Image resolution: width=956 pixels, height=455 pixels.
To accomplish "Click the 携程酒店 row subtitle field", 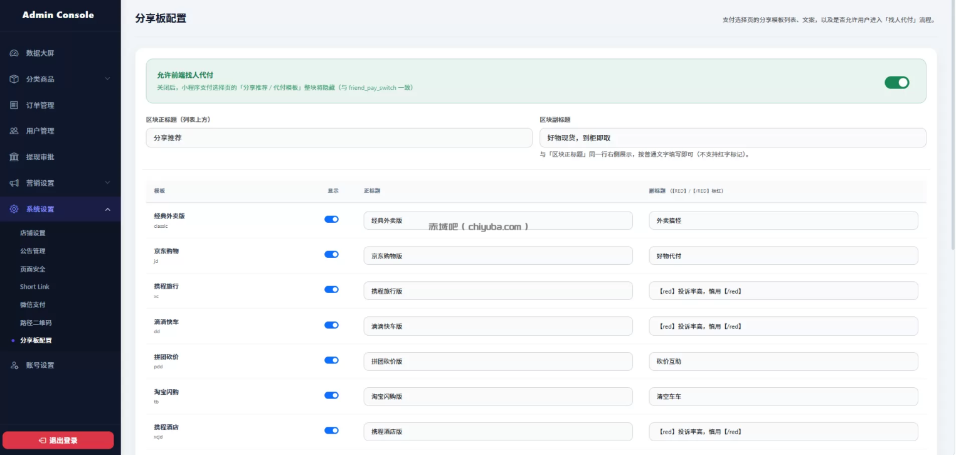I will coord(783,432).
